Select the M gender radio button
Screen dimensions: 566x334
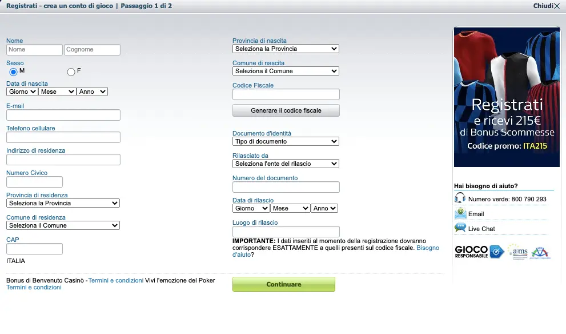(x=13, y=72)
